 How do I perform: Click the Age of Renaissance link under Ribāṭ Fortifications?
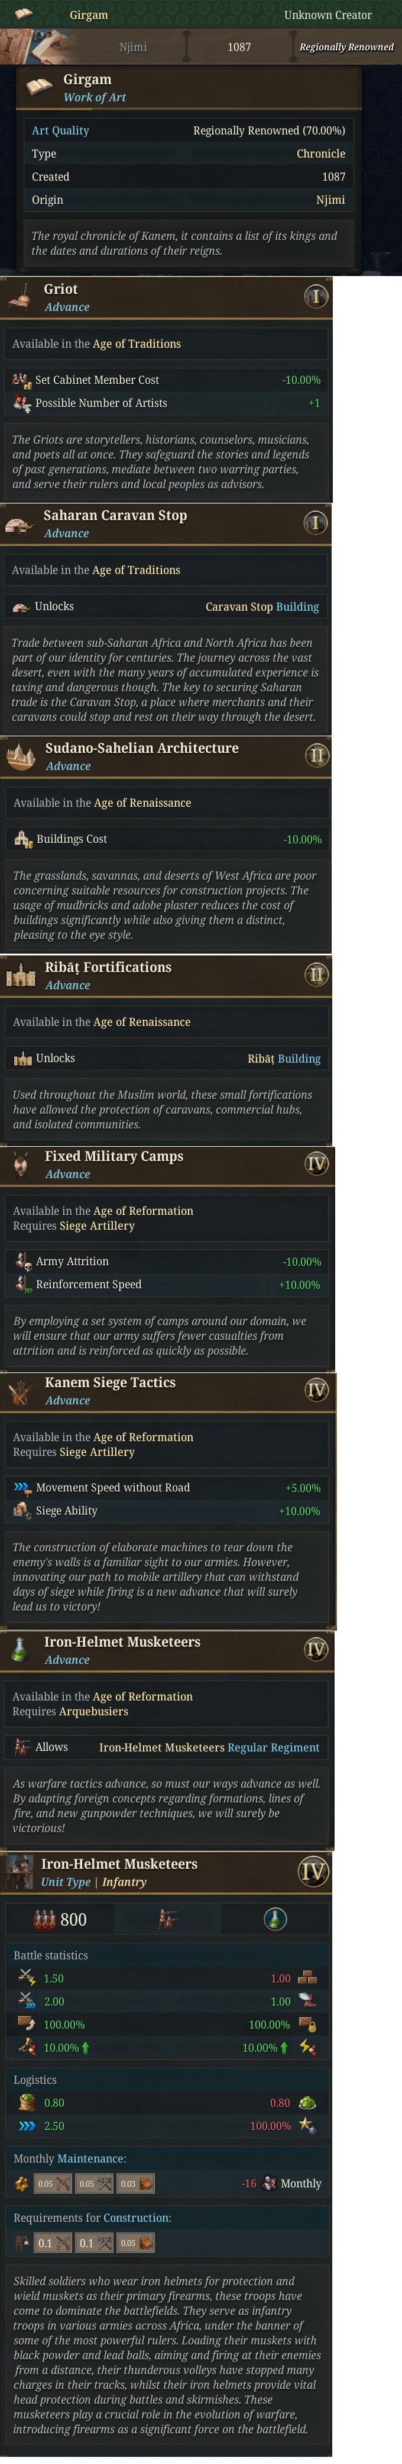click(141, 1022)
